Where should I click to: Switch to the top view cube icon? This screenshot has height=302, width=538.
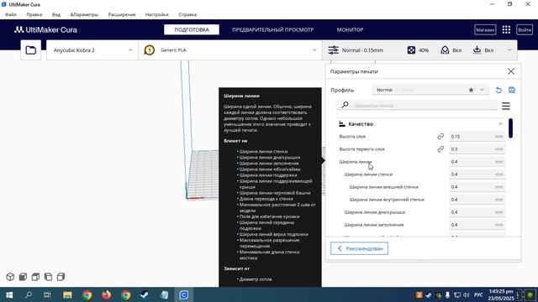coord(35,277)
